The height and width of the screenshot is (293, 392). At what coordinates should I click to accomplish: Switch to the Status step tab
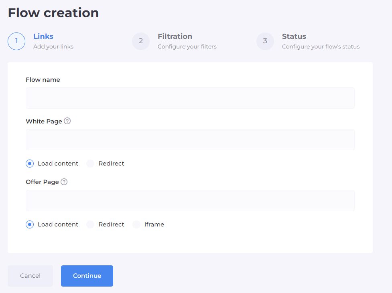coord(294,36)
